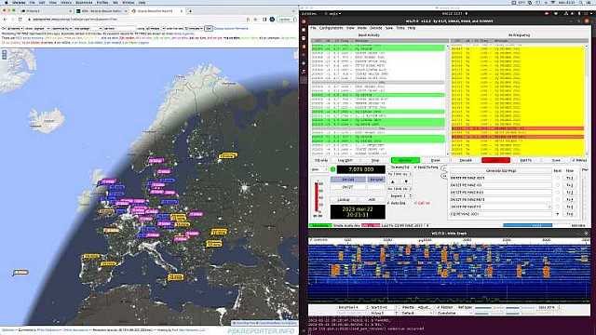The height and width of the screenshot is (335, 596).
Task: Click the map zoom control on PSKReporter map
Action: pos(4,55)
